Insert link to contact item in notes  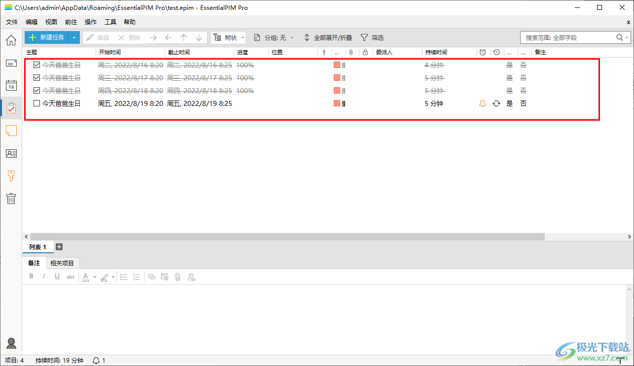coord(191,277)
